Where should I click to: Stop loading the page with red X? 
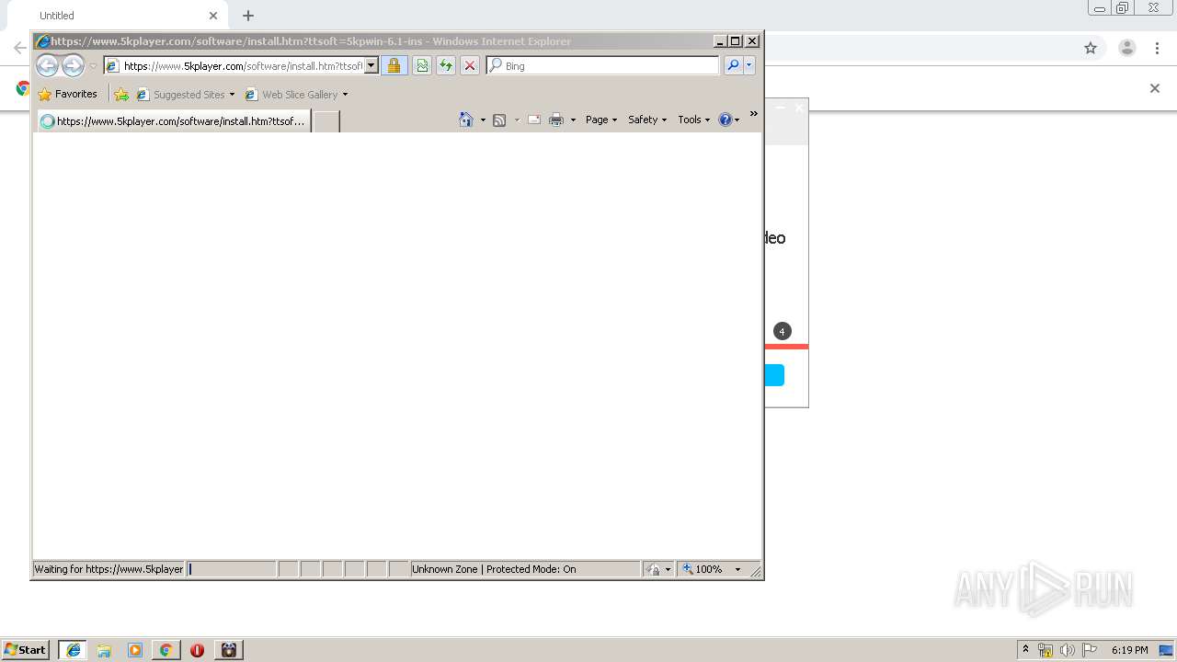pos(469,65)
